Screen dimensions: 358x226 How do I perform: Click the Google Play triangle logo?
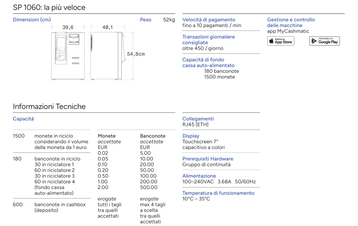pyautogui.click(x=314, y=41)
